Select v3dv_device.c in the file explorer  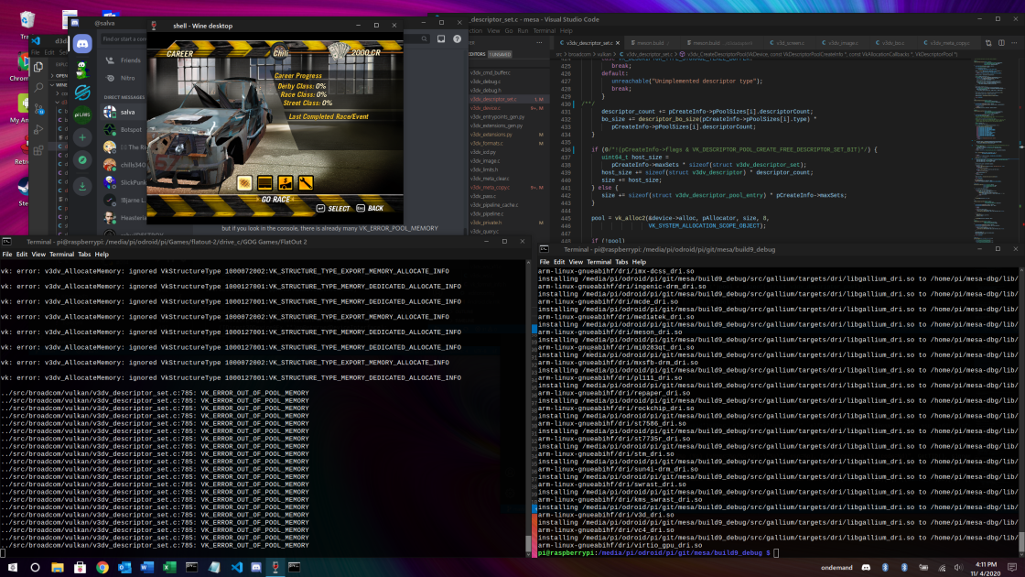(x=487, y=108)
